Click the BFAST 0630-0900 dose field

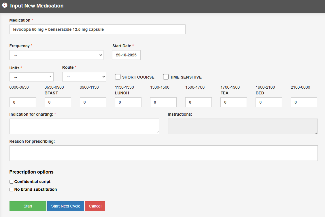(58, 102)
